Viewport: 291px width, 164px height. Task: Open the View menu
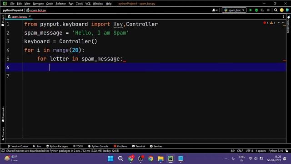pos(27,4)
